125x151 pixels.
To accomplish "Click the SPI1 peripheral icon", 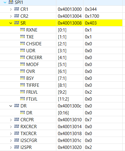I will click(11, 2).
